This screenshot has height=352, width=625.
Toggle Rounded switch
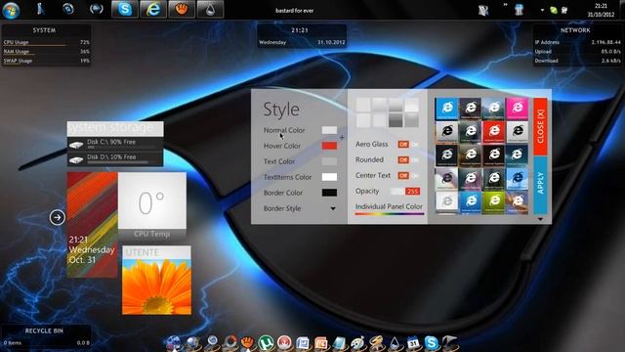click(408, 159)
